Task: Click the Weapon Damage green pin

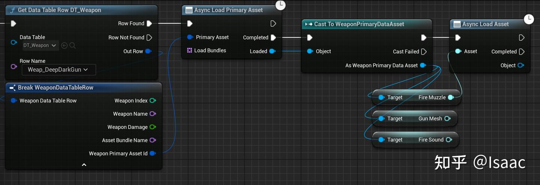Action: pos(153,127)
